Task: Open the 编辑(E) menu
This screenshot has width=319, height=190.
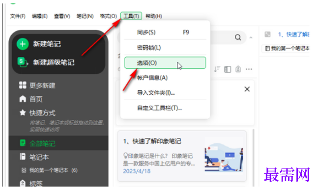Action: tap(40, 16)
